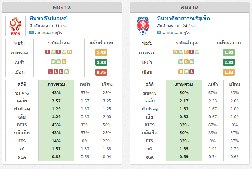Click the red L badge in Czech away form
The width and height of the screenshot is (252, 169).
click(192, 71)
